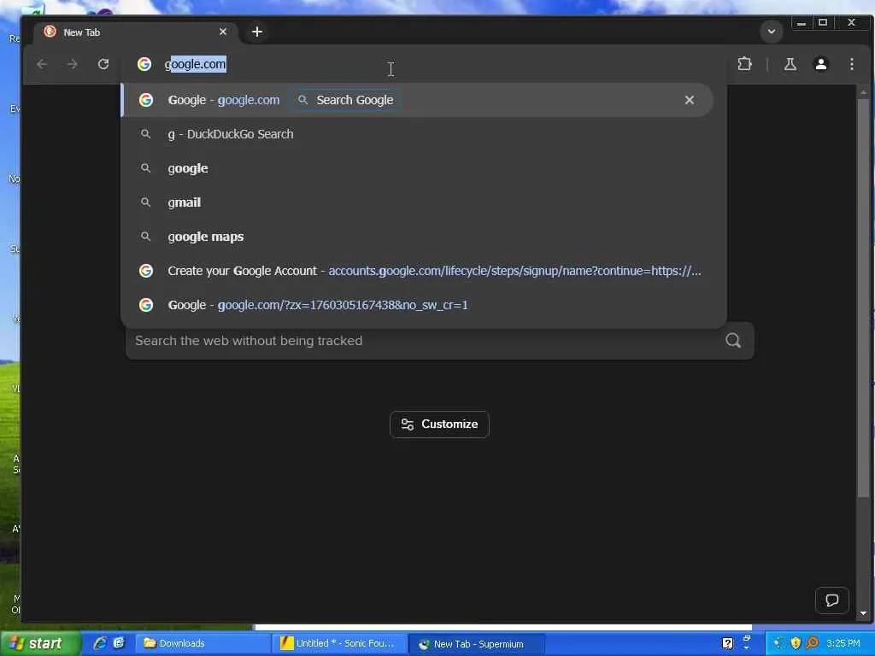Choose the 'google' search suggestion
This screenshot has width=875, height=656.
417,168
